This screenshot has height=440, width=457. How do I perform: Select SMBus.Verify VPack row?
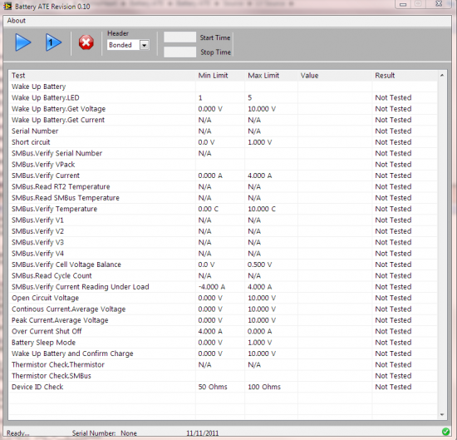point(223,165)
